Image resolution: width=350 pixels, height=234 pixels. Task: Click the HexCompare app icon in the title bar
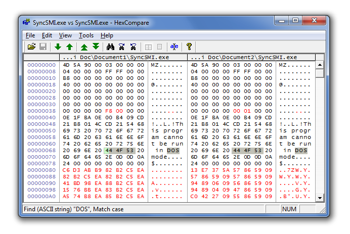click(26, 22)
